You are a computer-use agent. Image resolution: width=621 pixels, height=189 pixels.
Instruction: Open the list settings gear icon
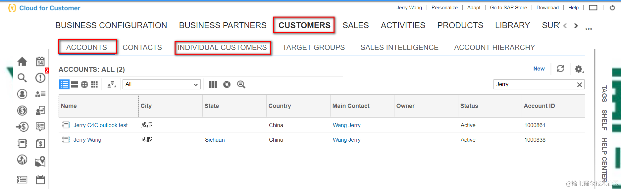coord(579,69)
